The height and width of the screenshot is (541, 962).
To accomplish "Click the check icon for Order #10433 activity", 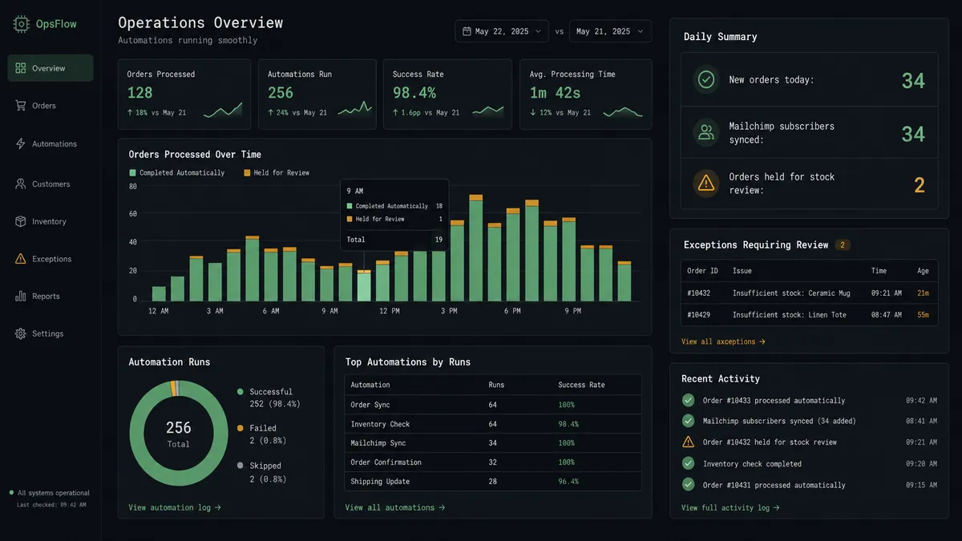I will pyautogui.click(x=688, y=400).
